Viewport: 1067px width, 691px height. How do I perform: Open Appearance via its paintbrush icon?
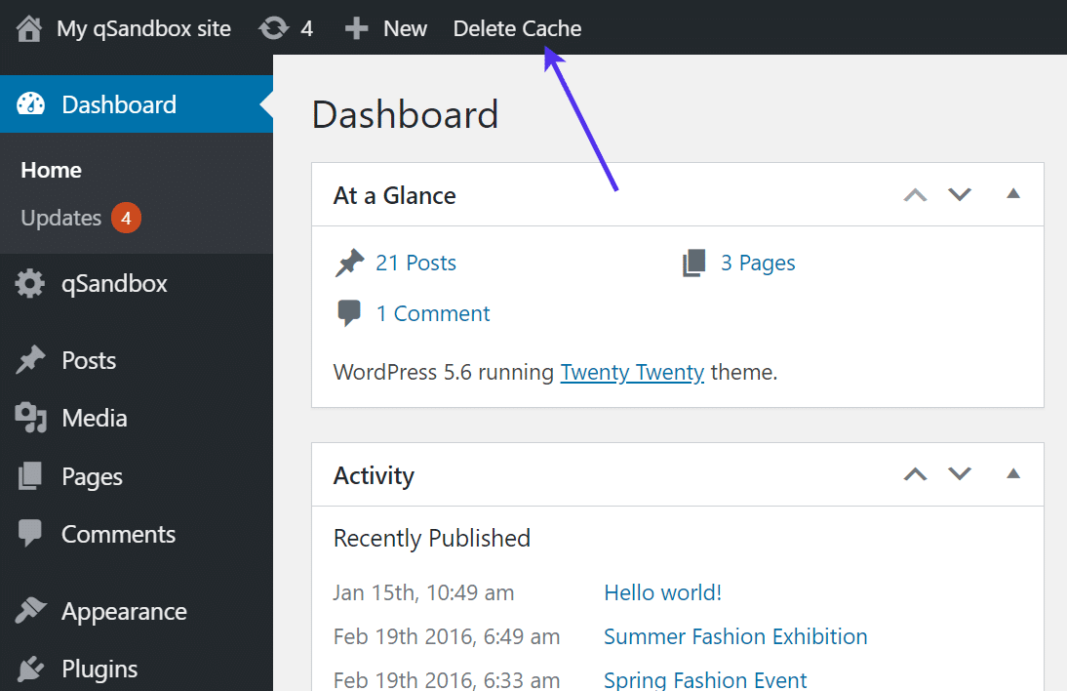pos(32,611)
